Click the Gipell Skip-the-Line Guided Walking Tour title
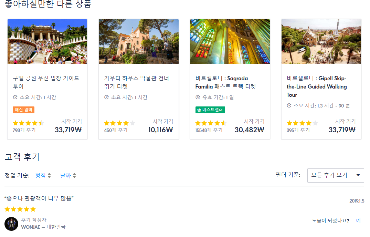This screenshot has width=370, height=237. (x=317, y=86)
